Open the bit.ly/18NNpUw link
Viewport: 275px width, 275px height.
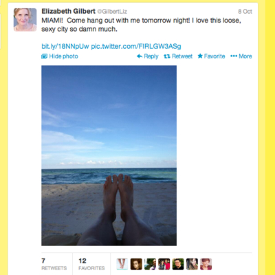[65, 46]
